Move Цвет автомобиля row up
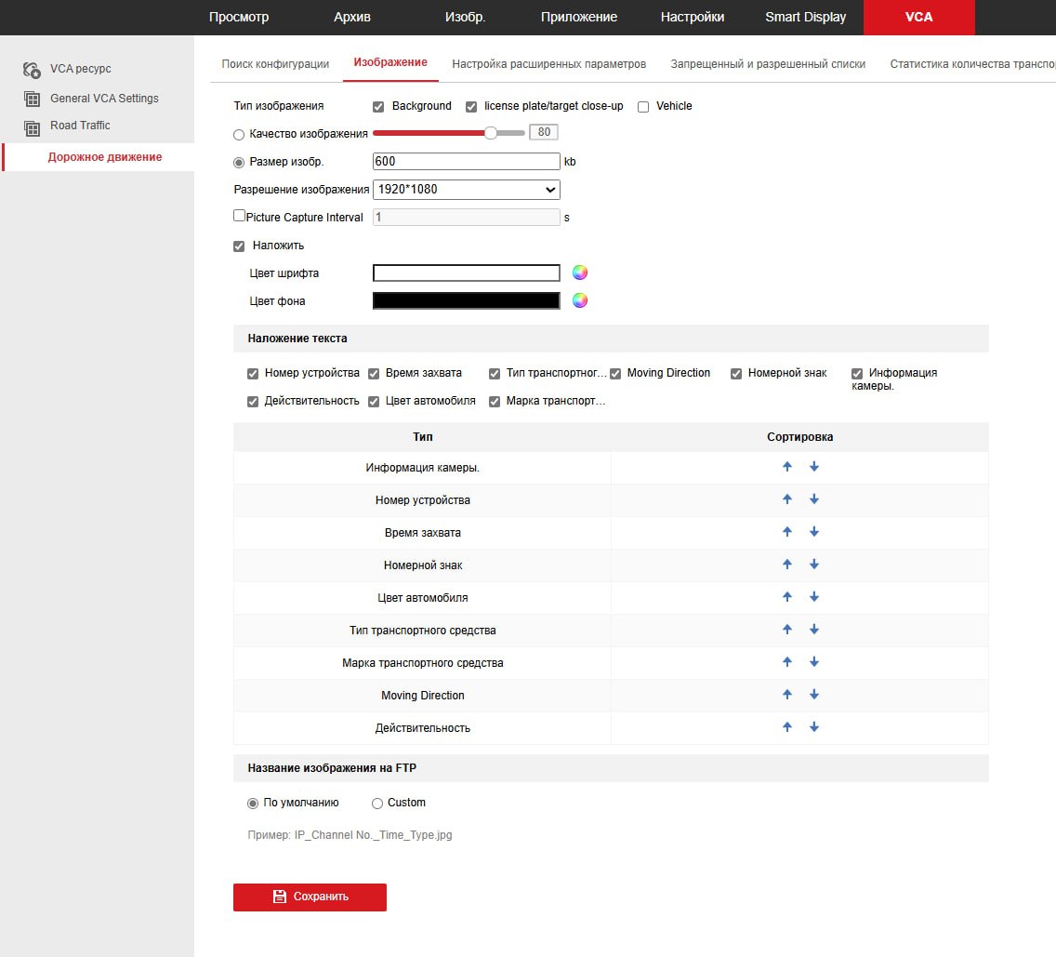Screen dimensions: 1056x957 coord(786,596)
